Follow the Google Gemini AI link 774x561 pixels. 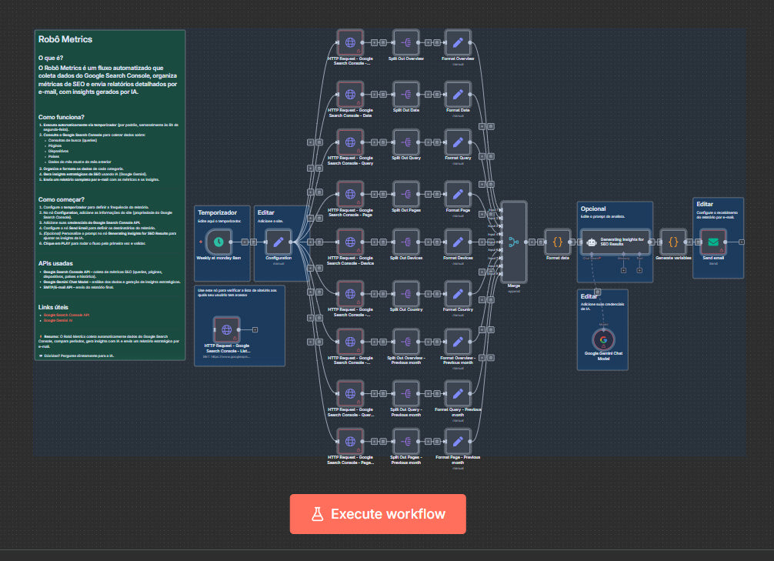(x=60, y=320)
